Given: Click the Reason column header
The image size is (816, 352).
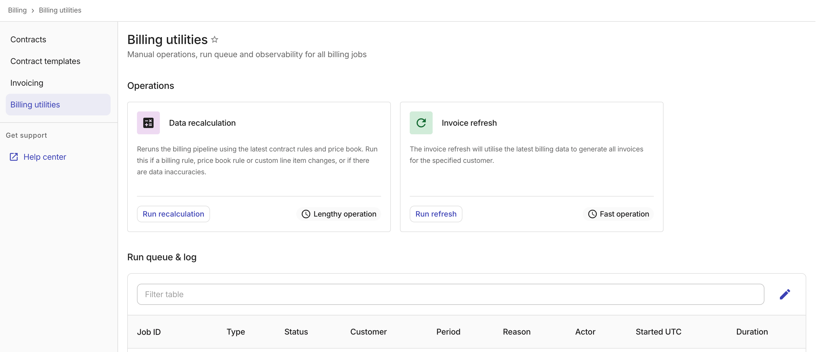Looking at the screenshot, I should [x=516, y=332].
